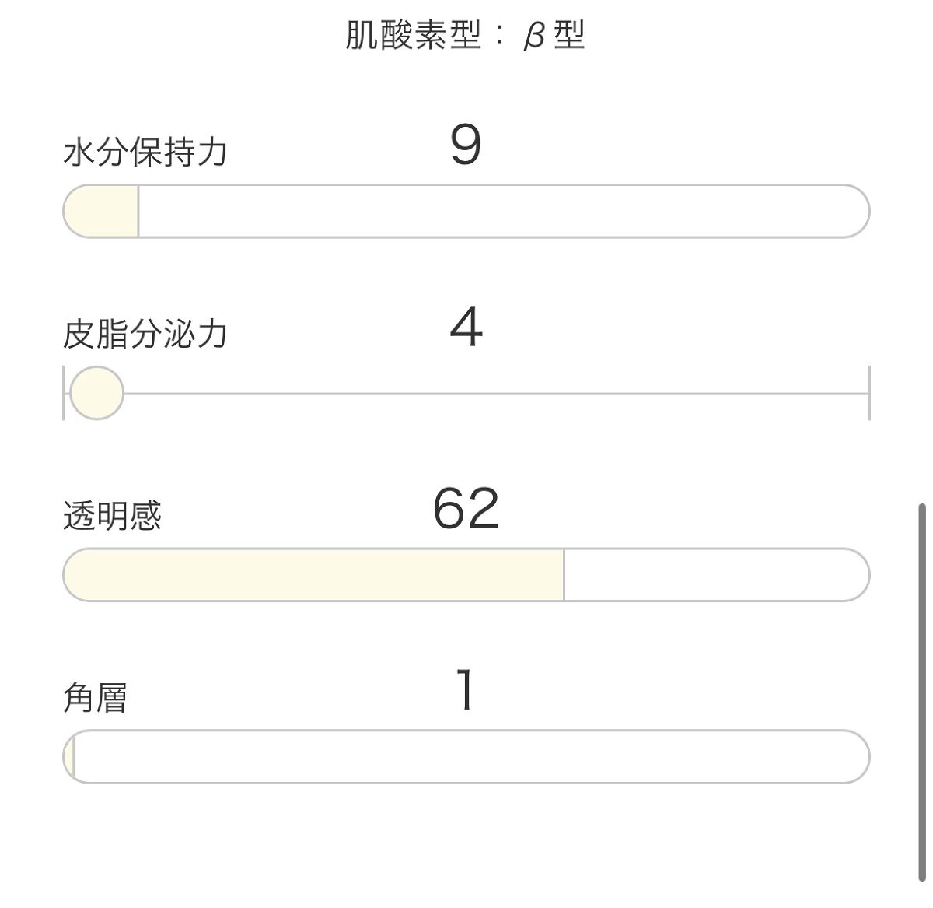Image resolution: width=933 pixels, height=908 pixels.
Task: Click the 角層 label
Action: (95, 697)
